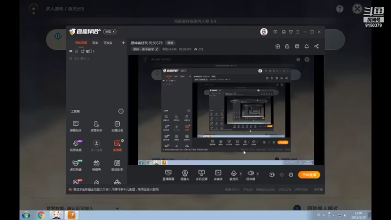Click the room number 9150379 text
391x220 pixels.
(185, 49)
